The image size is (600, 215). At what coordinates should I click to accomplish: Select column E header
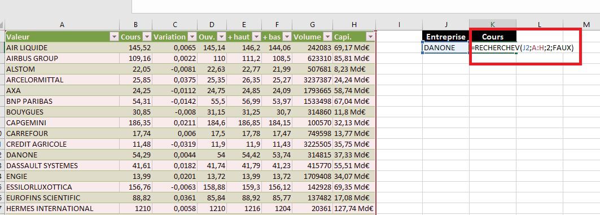(244, 24)
